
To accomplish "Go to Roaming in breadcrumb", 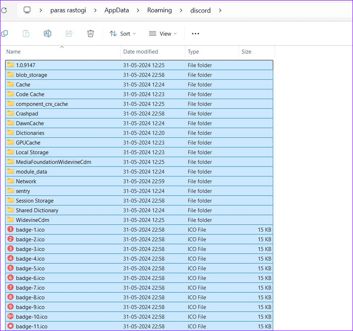I will [x=159, y=11].
